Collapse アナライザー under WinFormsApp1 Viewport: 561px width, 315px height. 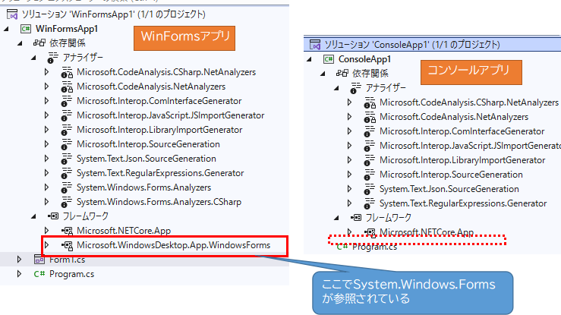33,58
